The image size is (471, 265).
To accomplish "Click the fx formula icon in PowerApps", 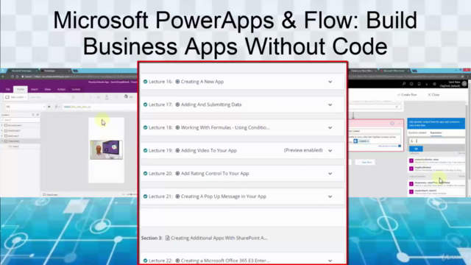I will tap(56, 107).
